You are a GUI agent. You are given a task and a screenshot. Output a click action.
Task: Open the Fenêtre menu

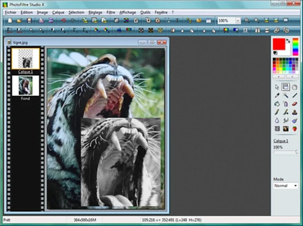tap(161, 12)
